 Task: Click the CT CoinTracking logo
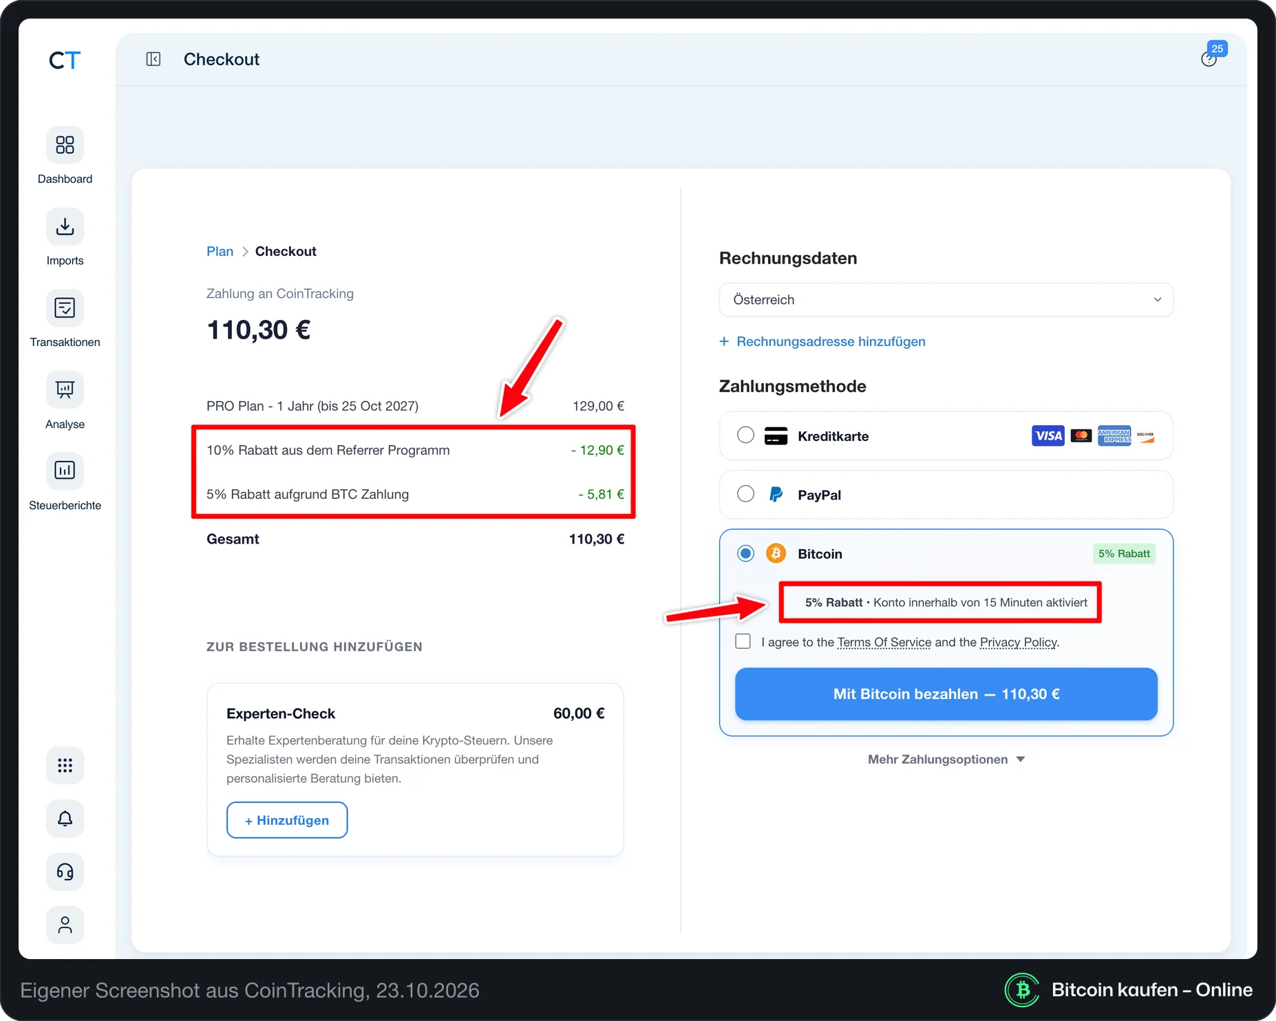(x=65, y=61)
